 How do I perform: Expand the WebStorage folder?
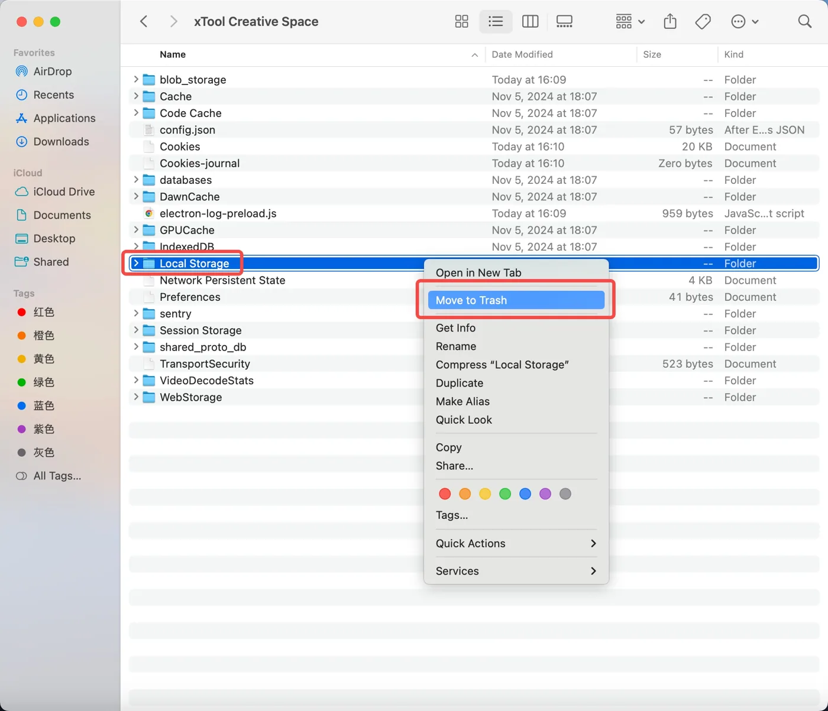(x=136, y=397)
